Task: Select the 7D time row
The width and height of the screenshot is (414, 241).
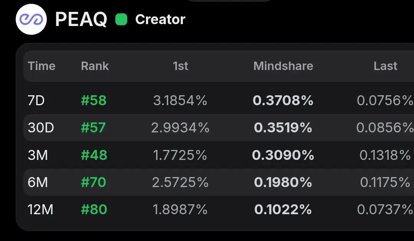Action: tap(219, 101)
